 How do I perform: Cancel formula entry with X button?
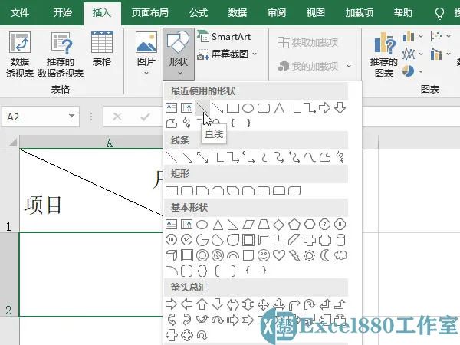(x=117, y=117)
